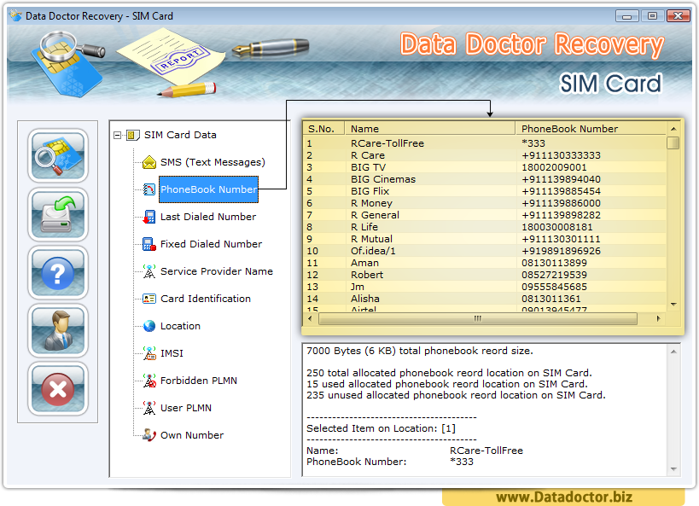
Task: Click the phonebook table horizontal scrollbar thumb
Action: [478, 319]
